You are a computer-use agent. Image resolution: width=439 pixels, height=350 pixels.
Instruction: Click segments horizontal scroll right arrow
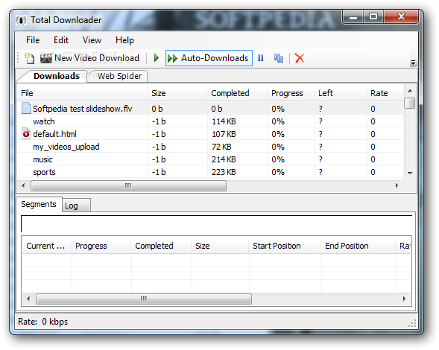point(404,299)
